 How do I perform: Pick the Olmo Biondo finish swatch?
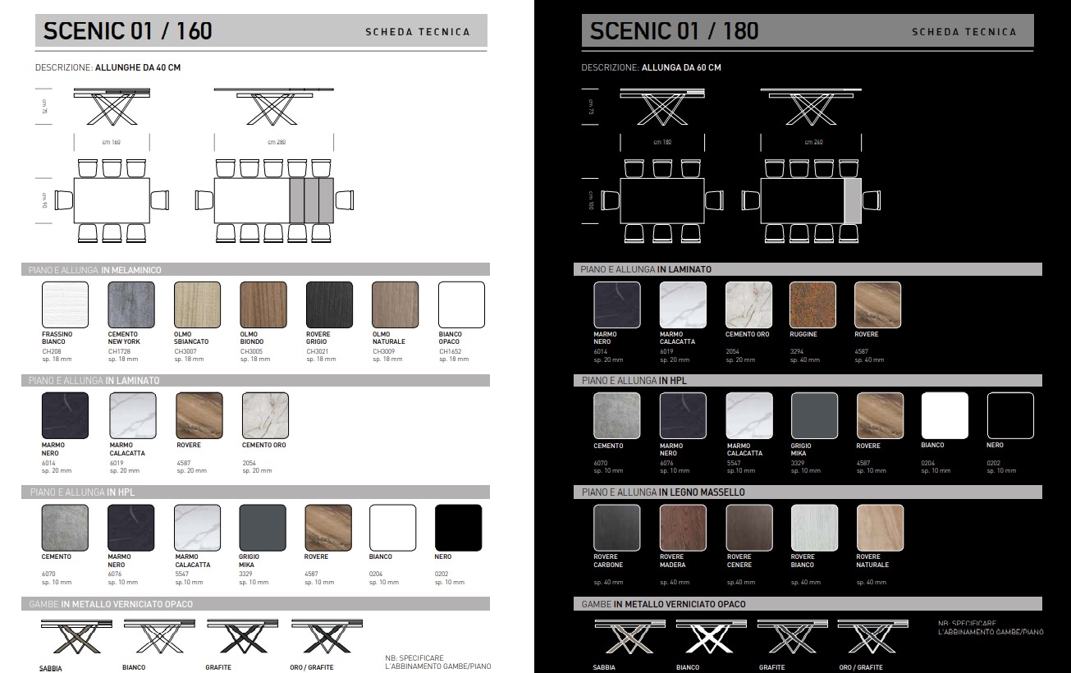point(263,305)
